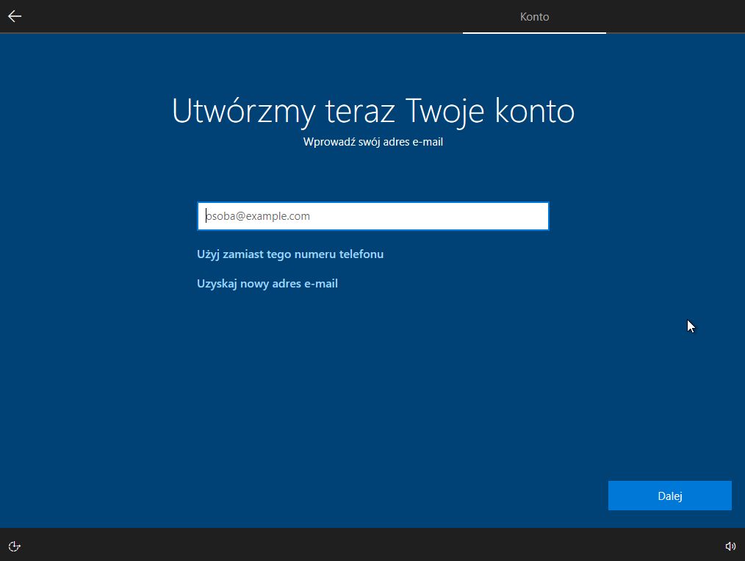Open 'Uzyskaj nowy adres e-mail' link

(267, 284)
